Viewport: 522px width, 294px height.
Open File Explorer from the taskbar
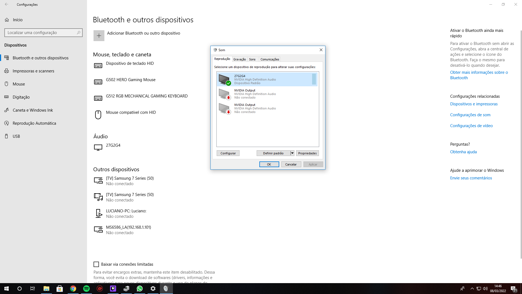(46, 289)
